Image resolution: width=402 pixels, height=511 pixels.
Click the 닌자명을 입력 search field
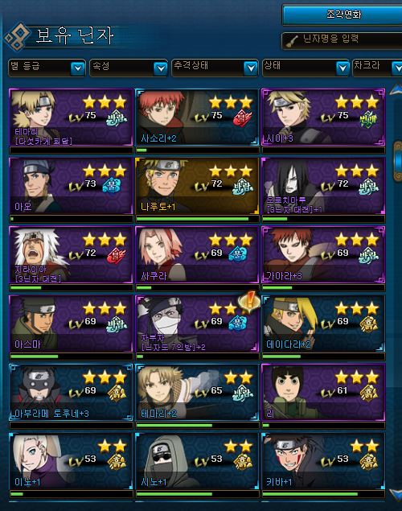343,40
